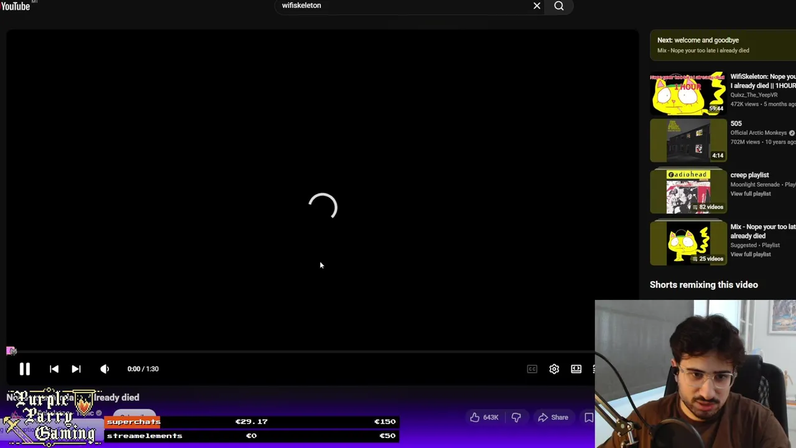The width and height of the screenshot is (796, 448).
Task: Open the player settings gear
Action: [x=554, y=369]
